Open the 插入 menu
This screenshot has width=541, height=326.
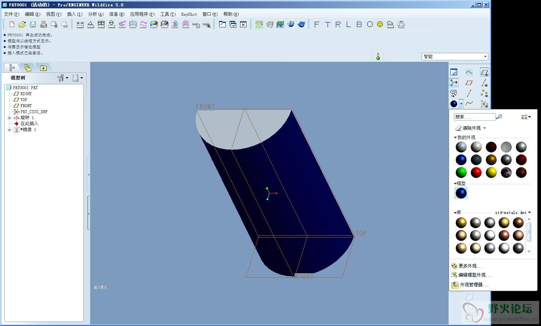tap(74, 14)
